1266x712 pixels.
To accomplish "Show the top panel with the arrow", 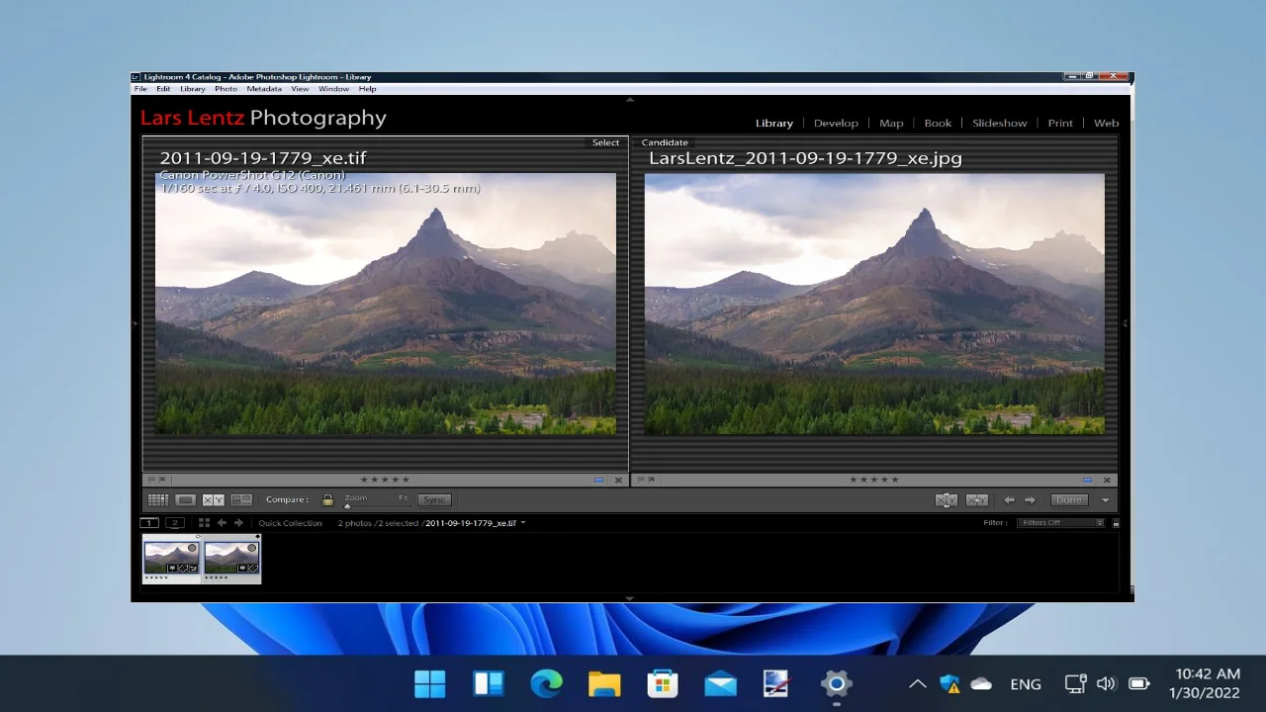I will click(x=630, y=100).
